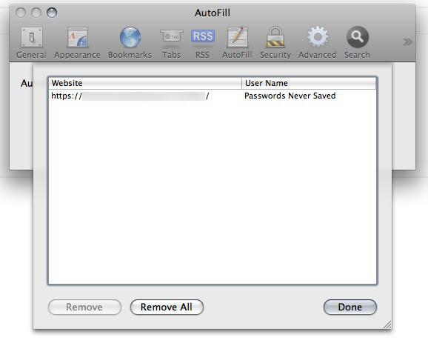Click the zoom window button in title bar
428x349 pixels.
point(52,13)
